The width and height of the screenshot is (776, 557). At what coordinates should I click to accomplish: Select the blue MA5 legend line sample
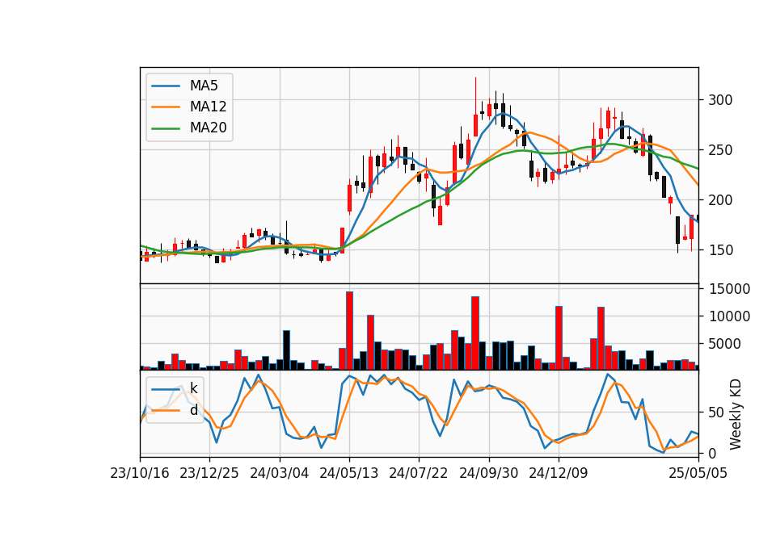click(166, 86)
